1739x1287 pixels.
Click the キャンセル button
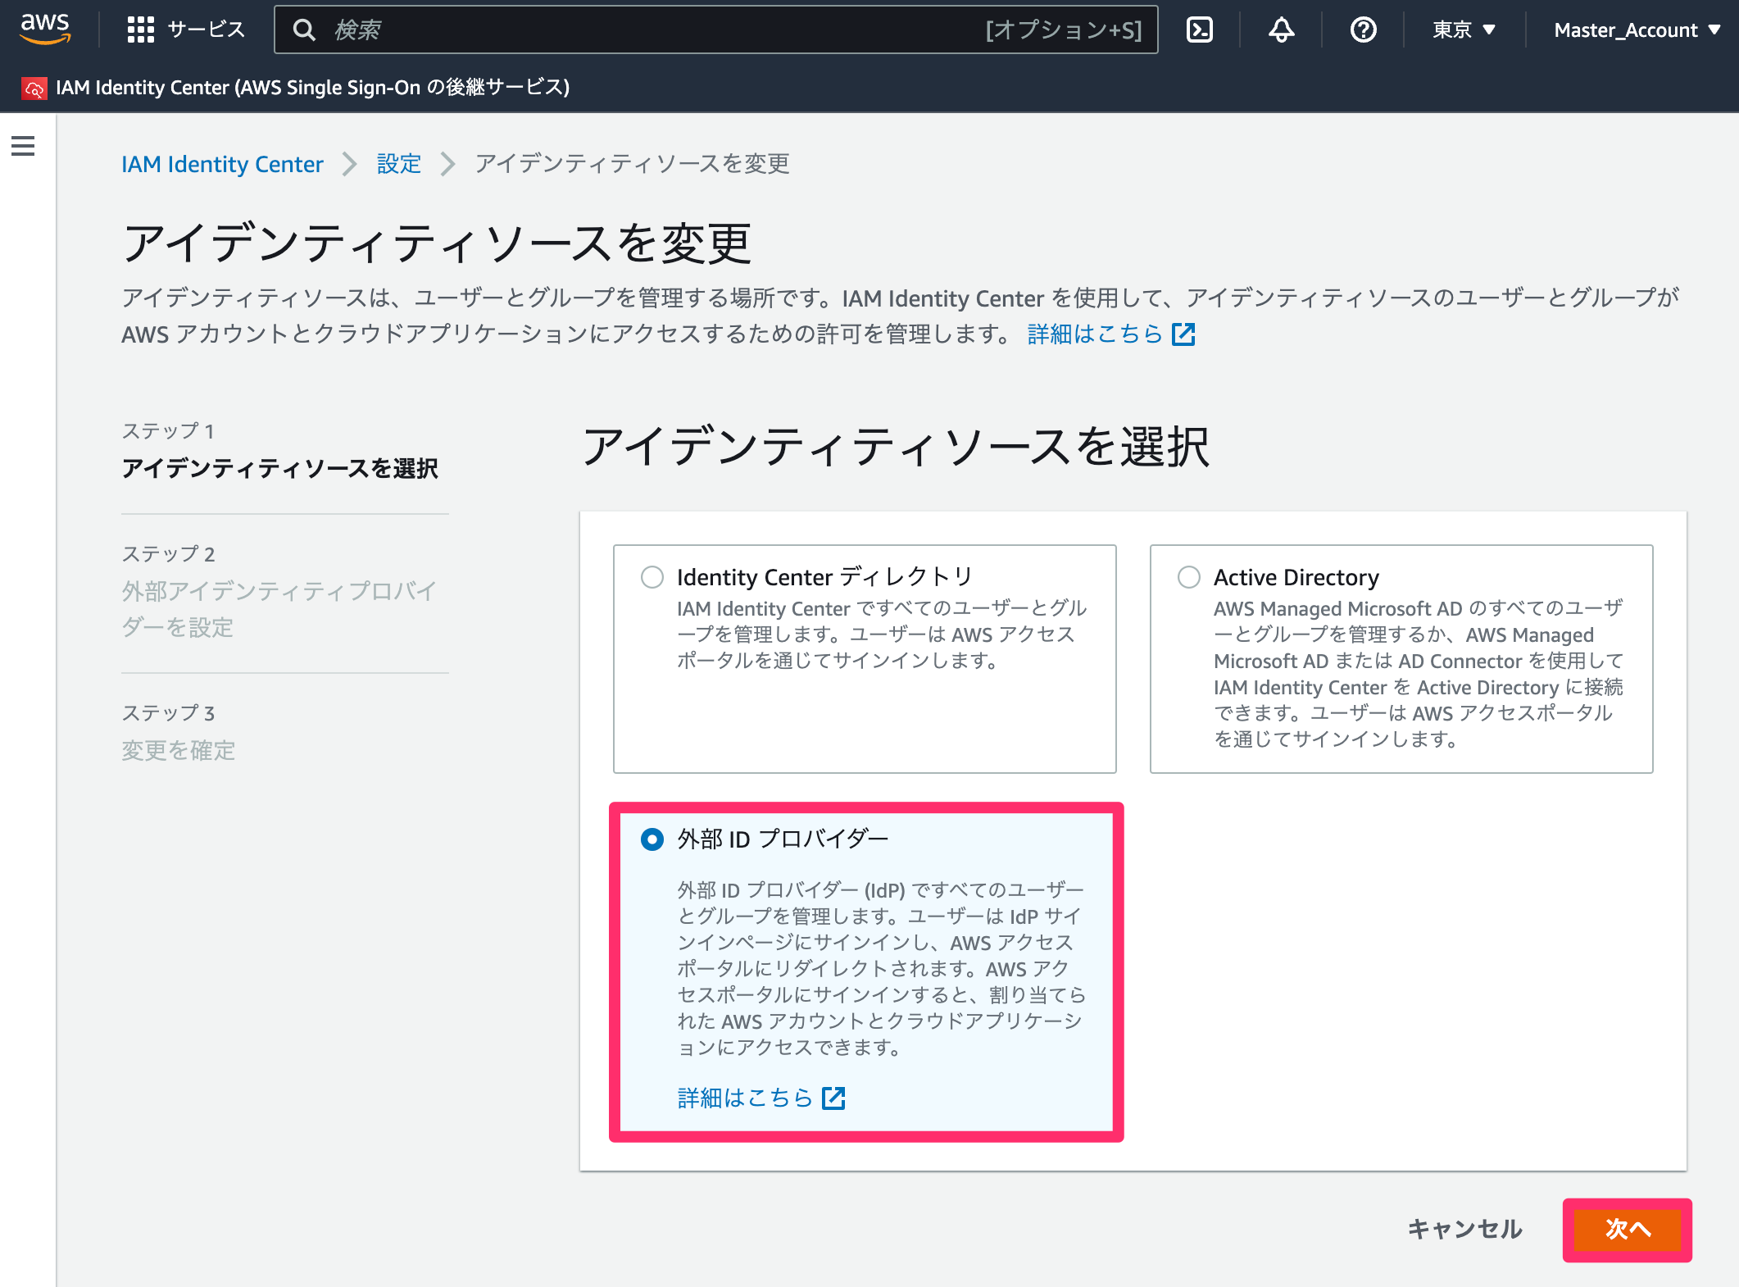point(1465,1229)
